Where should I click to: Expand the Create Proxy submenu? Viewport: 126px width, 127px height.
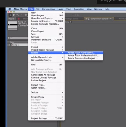[x=46, y=97]
